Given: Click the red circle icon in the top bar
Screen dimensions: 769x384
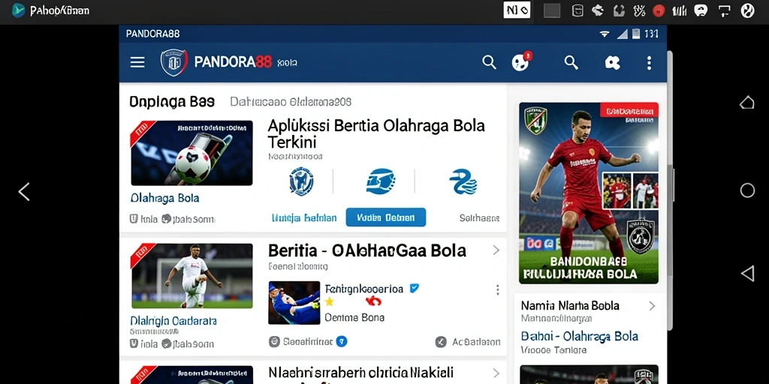Looking at the screenshot, I should coord(659,10).
